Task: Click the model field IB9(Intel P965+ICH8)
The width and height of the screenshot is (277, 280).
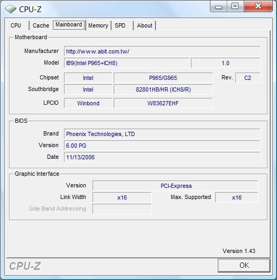Action: pos(126,63)
